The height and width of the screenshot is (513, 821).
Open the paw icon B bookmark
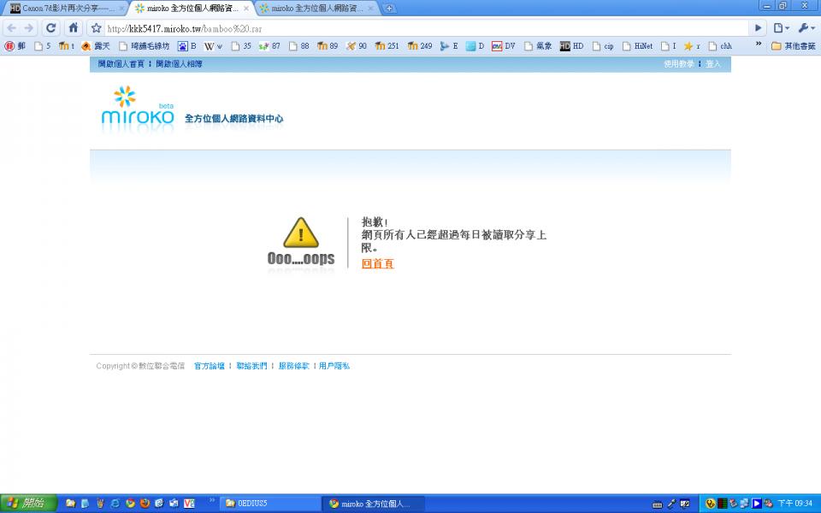click(x=187, y=46)
